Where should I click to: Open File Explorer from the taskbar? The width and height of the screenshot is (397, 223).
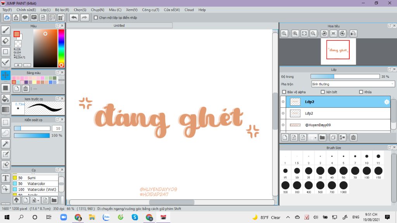91,217
